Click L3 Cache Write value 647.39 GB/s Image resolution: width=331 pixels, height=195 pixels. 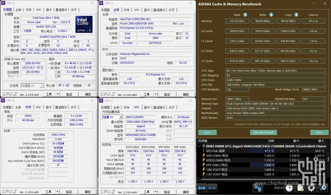(262, 61)
